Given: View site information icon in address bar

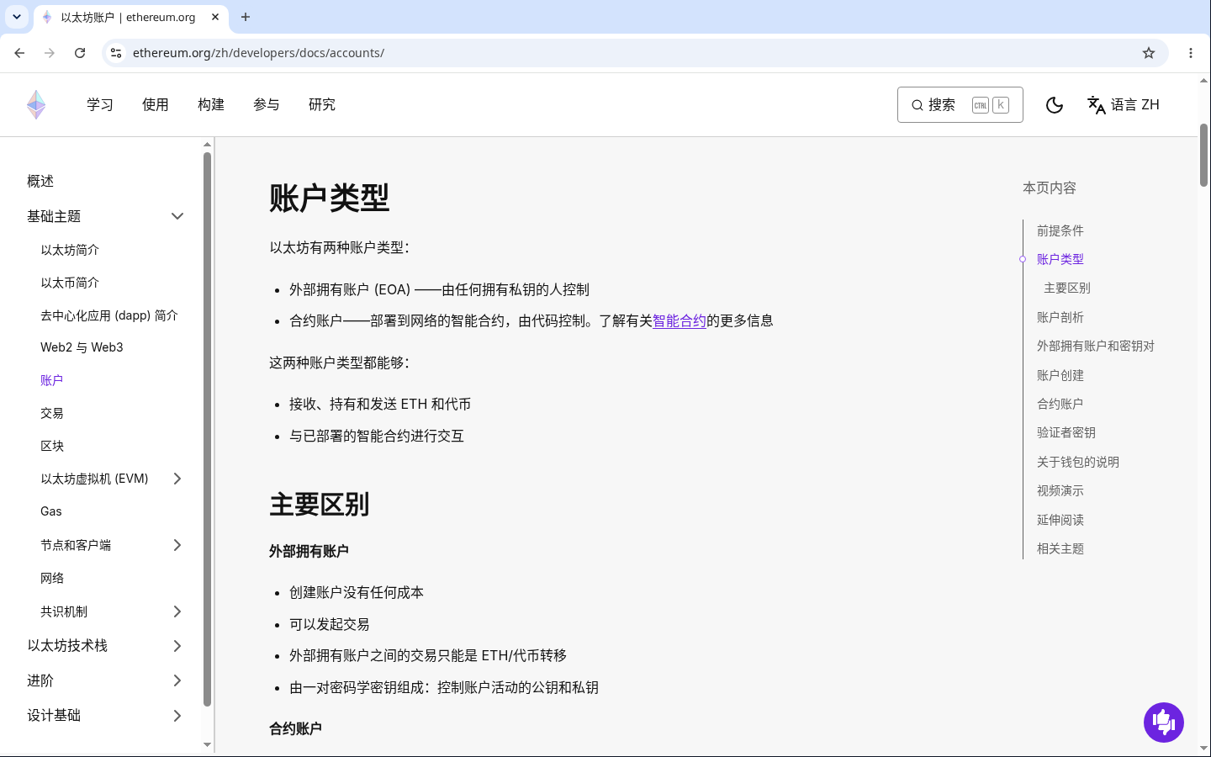Looking at the screenshot, I should tap(116, 53).
